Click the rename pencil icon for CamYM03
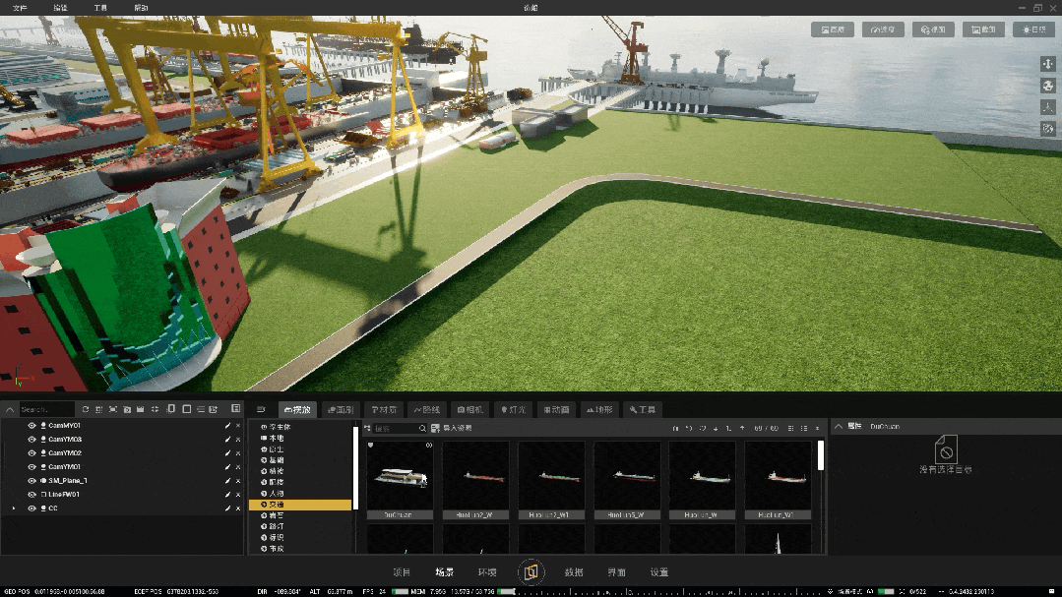The width and height of the screenshot is (1062, 597). pyautogui.click(x=227, y=440)
